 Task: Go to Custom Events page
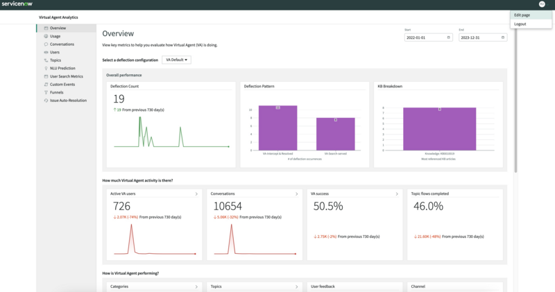(x=66, y=85)
